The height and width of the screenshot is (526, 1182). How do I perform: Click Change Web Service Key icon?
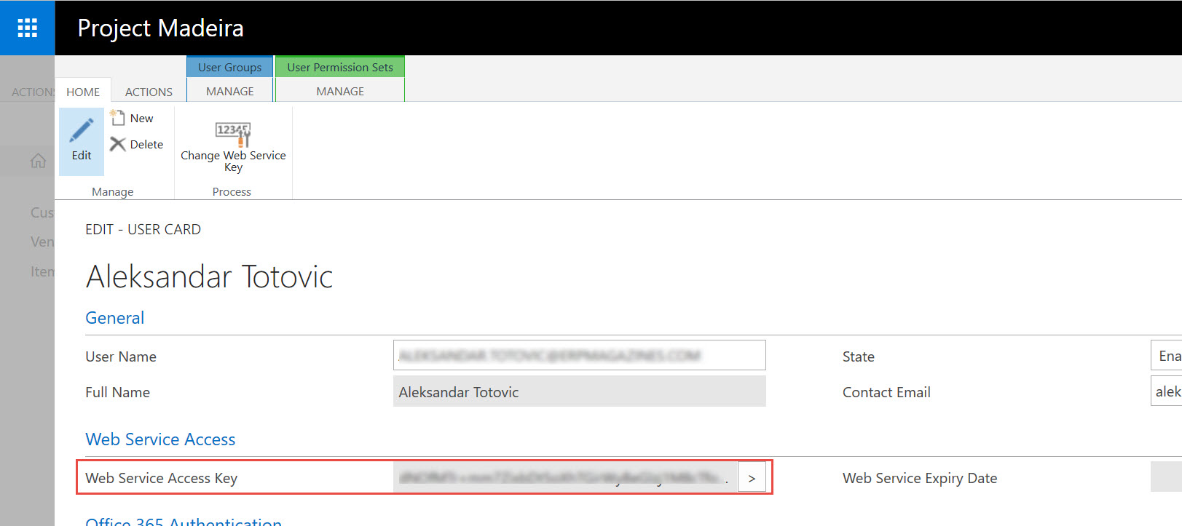tap(233, 135)
